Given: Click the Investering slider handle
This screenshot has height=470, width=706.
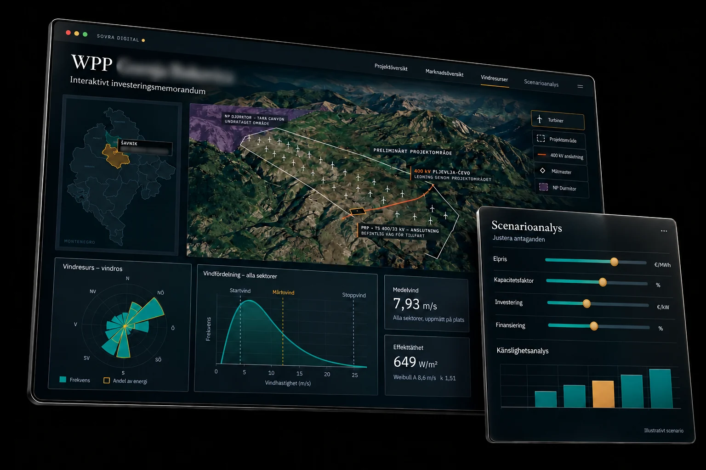Looking at the screenshot, I should click(586, 303).
